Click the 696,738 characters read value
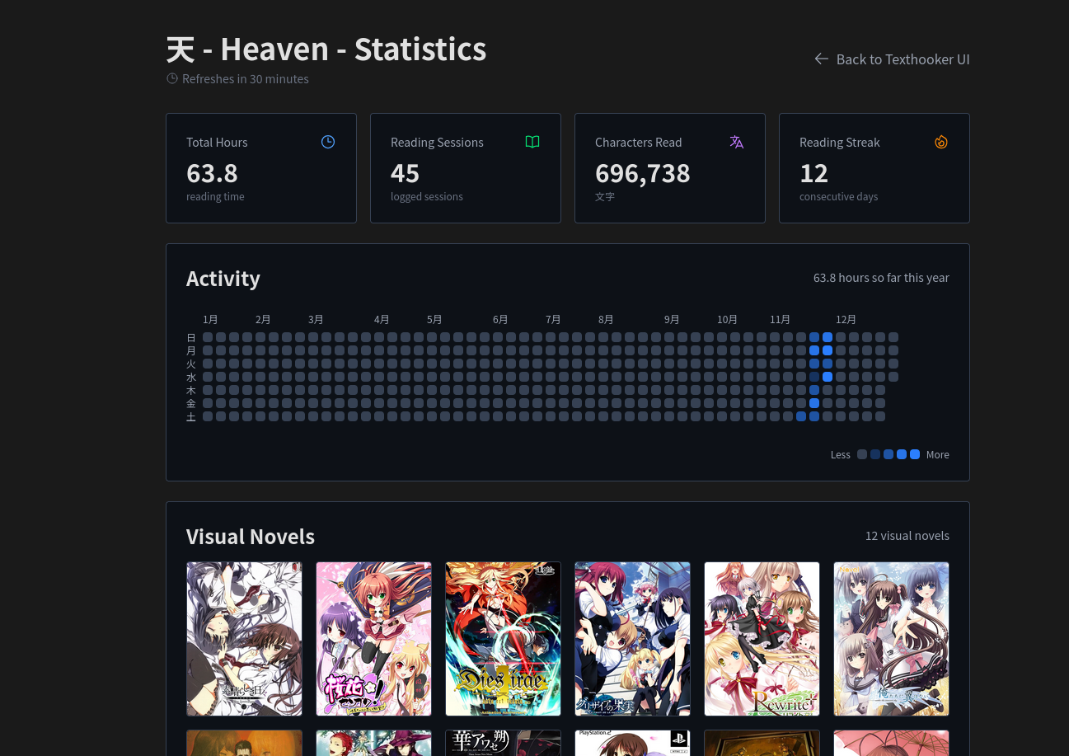 pyautogui.click(x=643, y=173)
